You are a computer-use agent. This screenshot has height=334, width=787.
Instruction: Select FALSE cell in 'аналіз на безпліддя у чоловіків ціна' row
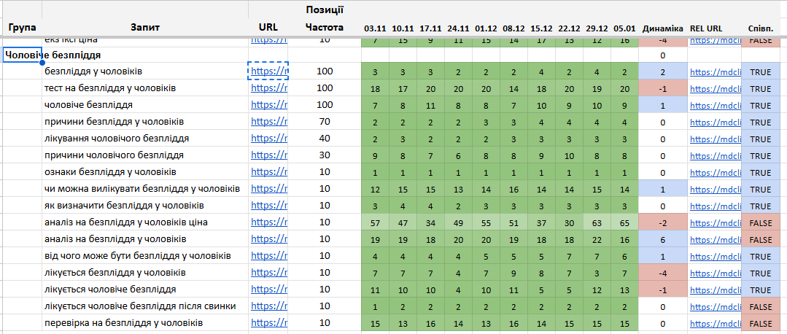[x=760, y=222]
